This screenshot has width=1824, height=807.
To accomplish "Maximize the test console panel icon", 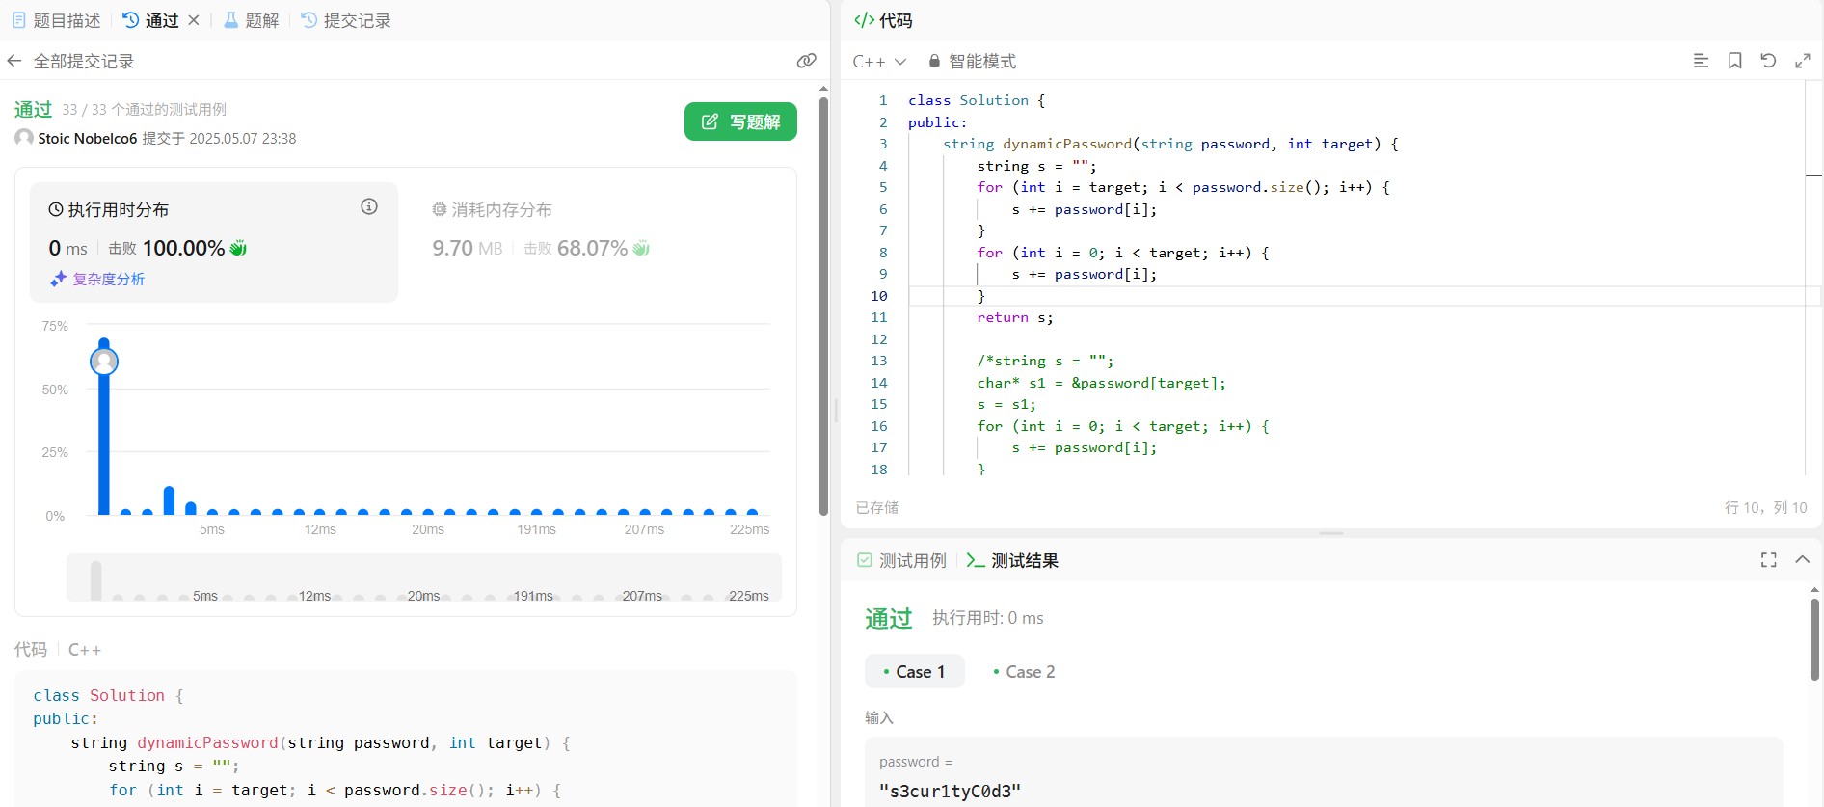I will coord(1769,560).
